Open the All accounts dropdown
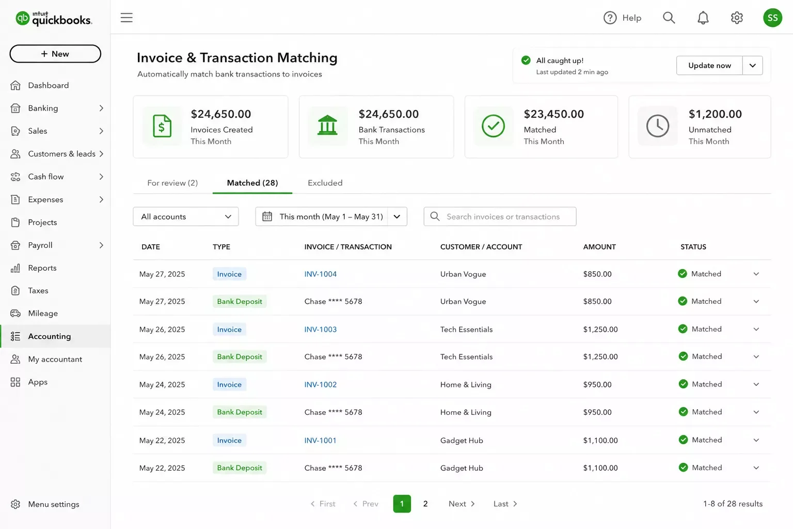793x529 pixels. tap(186, 216)
